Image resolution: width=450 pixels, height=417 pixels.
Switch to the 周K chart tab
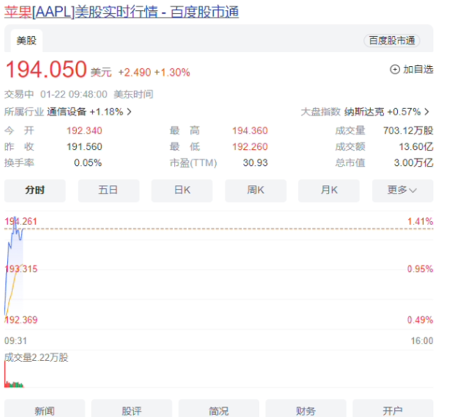click(256, 190)
